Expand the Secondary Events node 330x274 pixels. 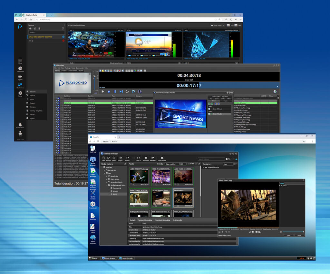point(107,182)
